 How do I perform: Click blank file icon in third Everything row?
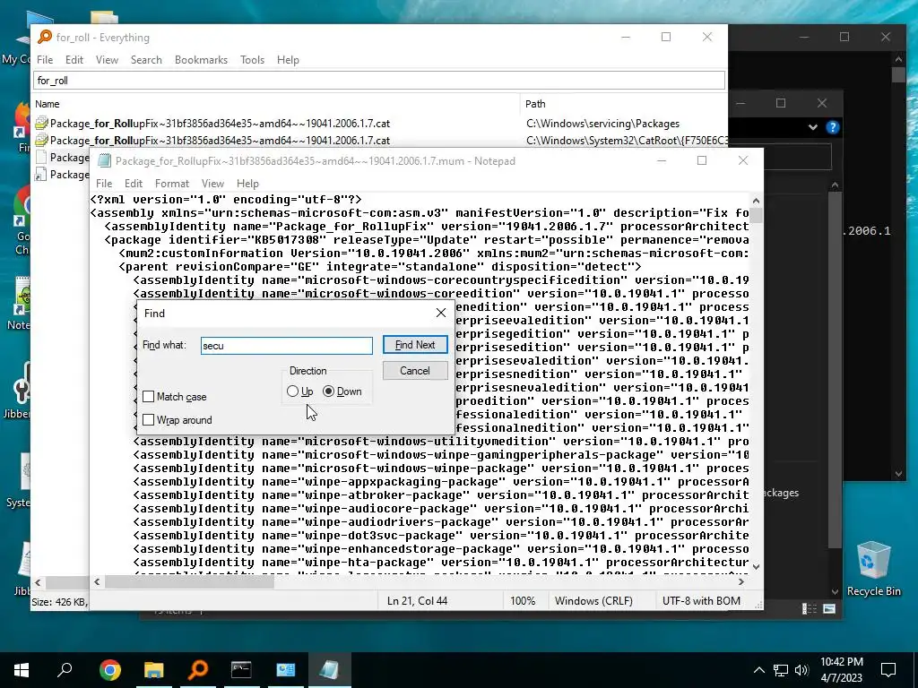point(41,158)
